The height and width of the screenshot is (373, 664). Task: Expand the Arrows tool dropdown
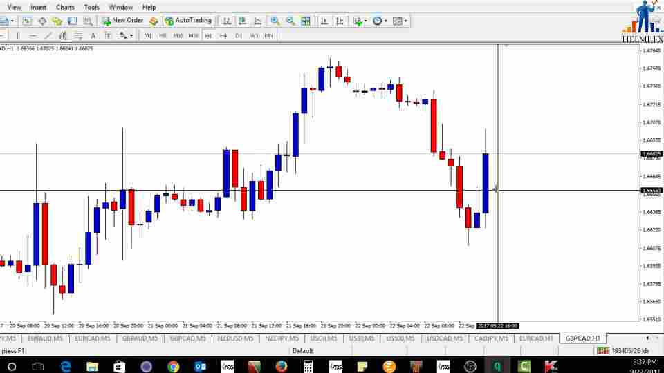tap(131, 35)
